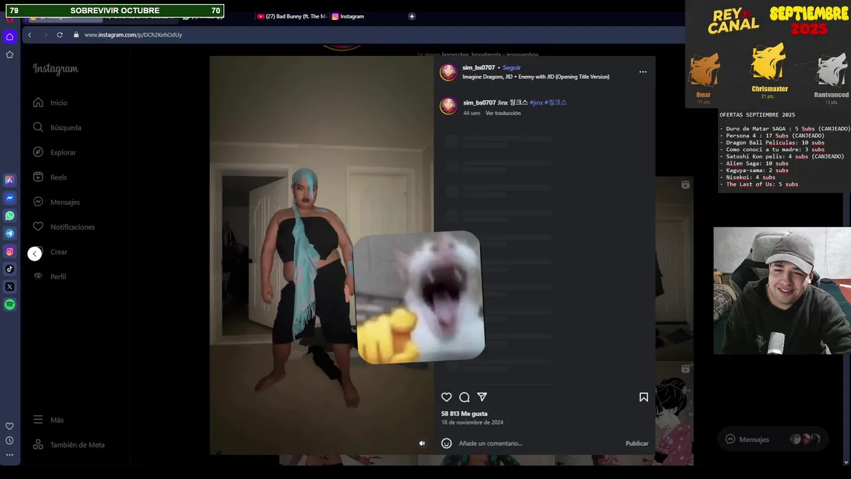Open Opera sidebar three-dot settings

point(9,455)
